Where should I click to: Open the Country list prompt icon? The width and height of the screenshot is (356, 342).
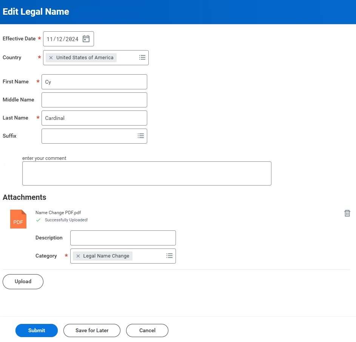pos(142,57)
